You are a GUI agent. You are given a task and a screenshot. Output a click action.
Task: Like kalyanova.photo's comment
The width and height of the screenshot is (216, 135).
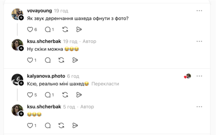[x=30, y=95]
